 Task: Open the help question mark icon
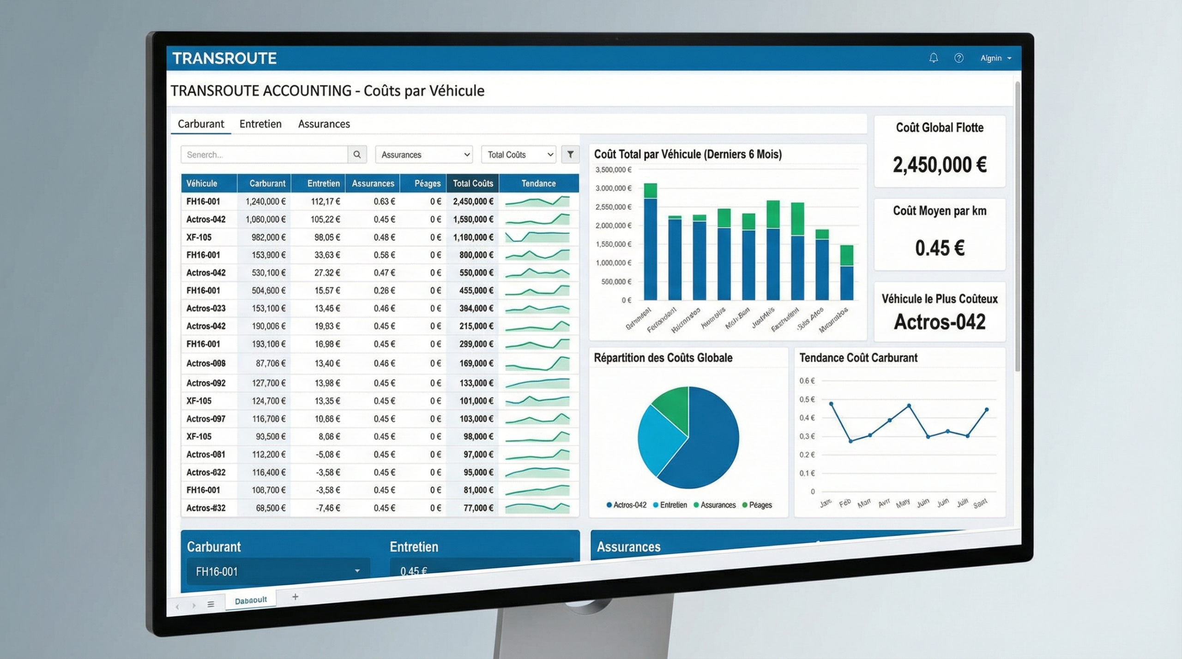pyautogui.click(x=959, y=58)
